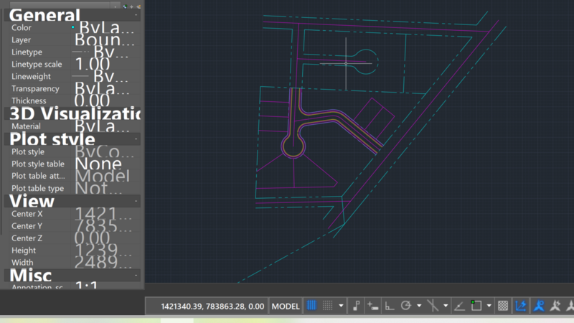Click the polar tracking icon

pos(406,306)
